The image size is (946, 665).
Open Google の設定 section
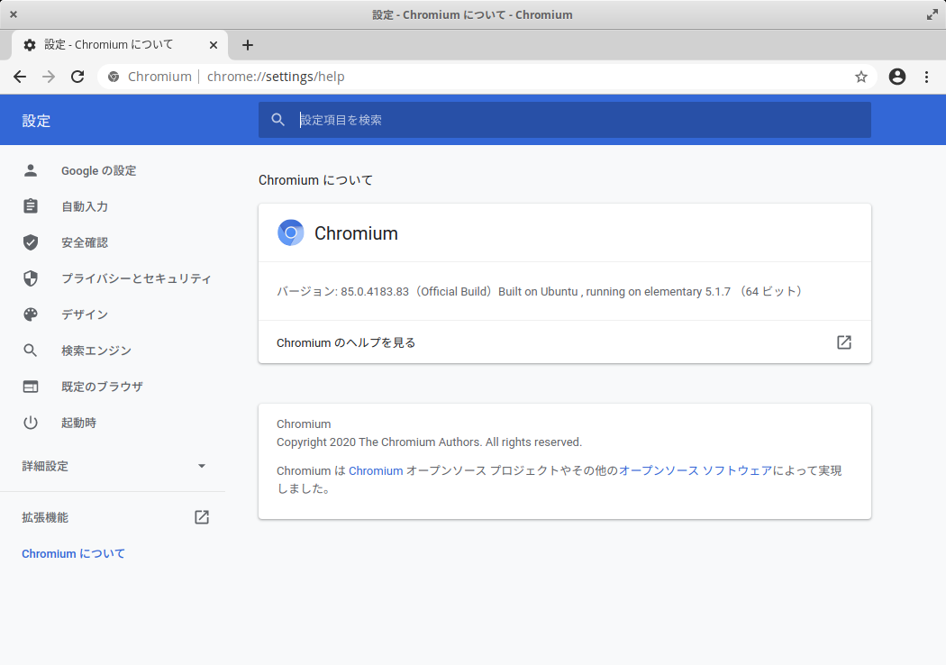click(x=99, y=171)
